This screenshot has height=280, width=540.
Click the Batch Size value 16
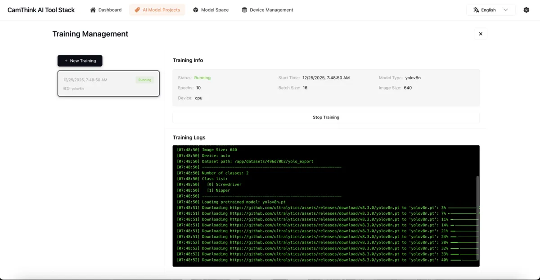(305, 88)
